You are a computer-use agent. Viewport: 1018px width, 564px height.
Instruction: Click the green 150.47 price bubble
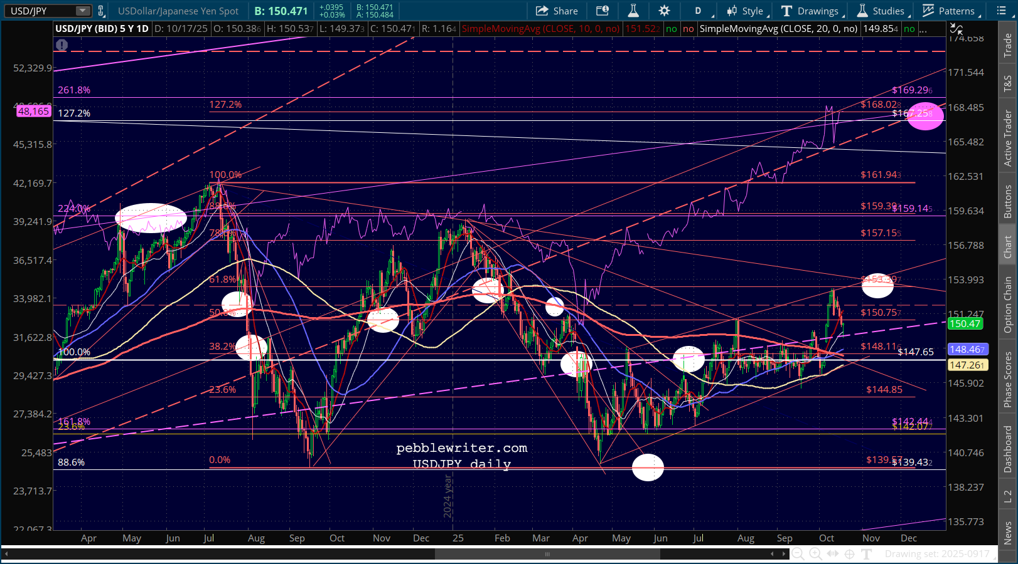965,324
